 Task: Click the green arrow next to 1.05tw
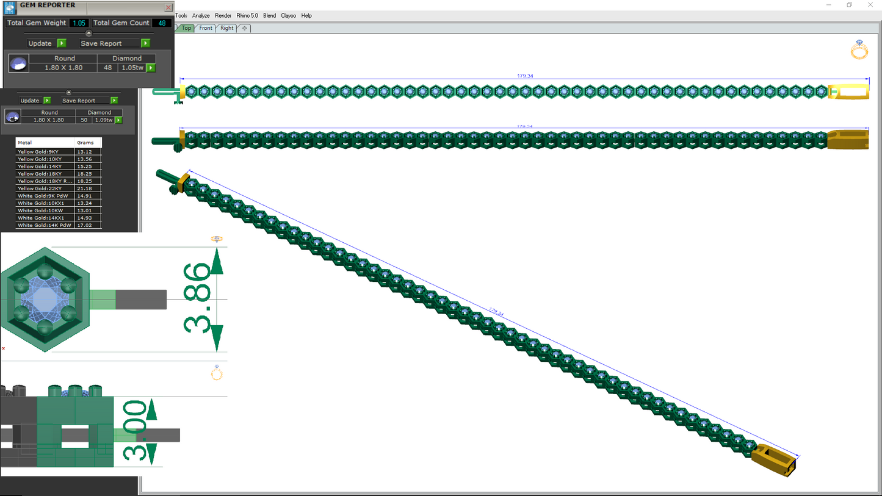[151, 68]
